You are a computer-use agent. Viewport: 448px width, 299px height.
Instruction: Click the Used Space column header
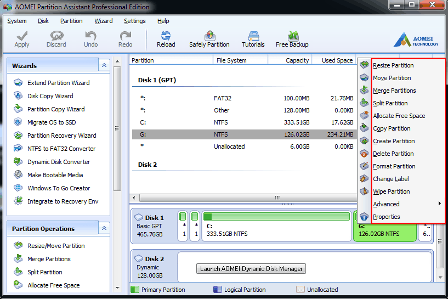(x=334, y=60)
